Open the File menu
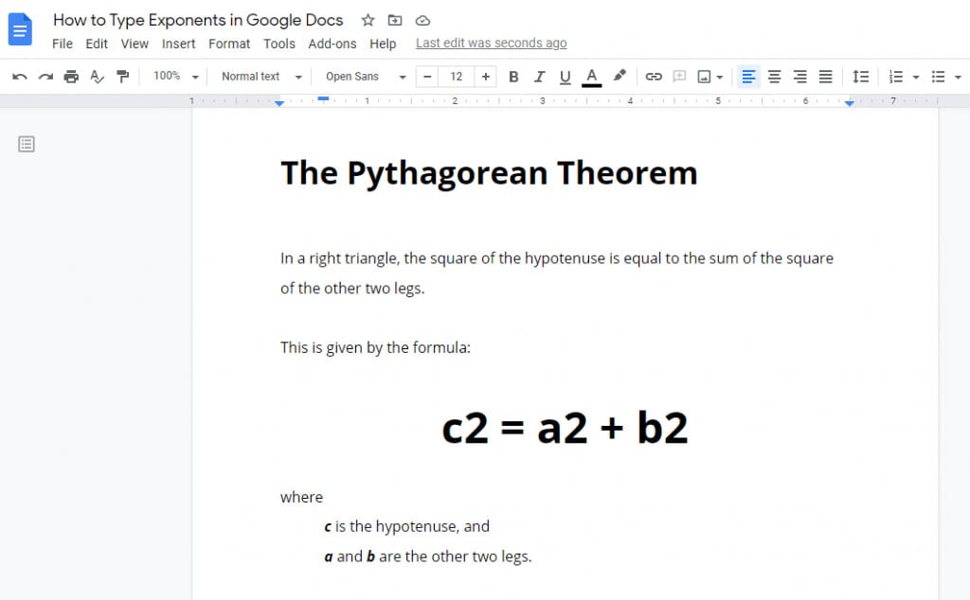This screenshot has height=600, width=970. (63, 44)
